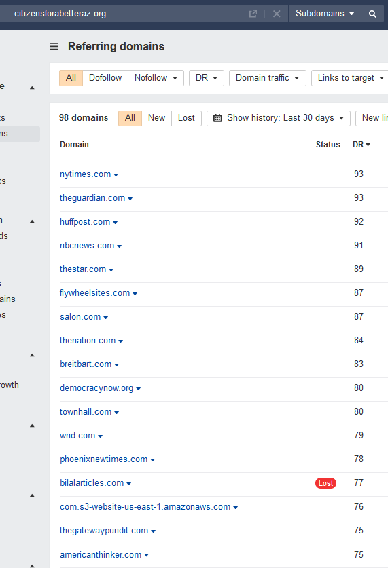The width and height of the screenshot is (388, 568).
Task: Open the phoenixnewtimes.com link
Action: click(x=104, y=459)
